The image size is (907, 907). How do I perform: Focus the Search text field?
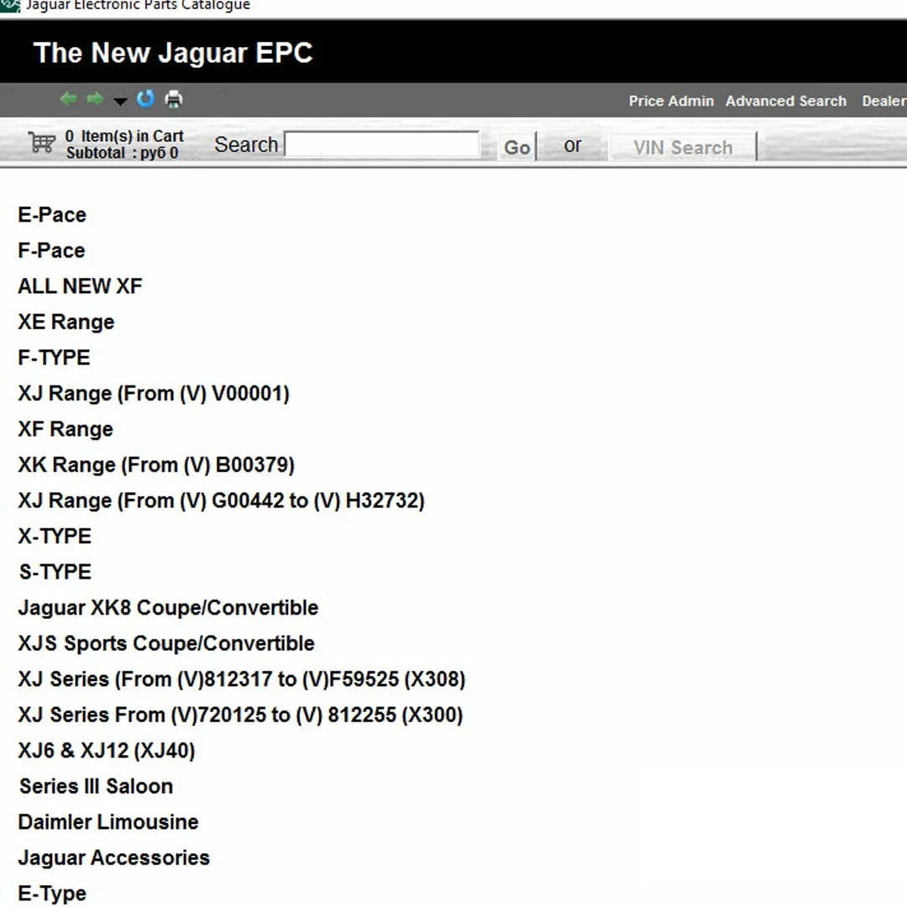pyautogui.click(x=382, y=144)
